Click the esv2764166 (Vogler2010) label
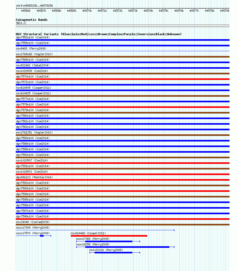Image resolution: width=237 pixels, height=271 pixels. (34, 54)
